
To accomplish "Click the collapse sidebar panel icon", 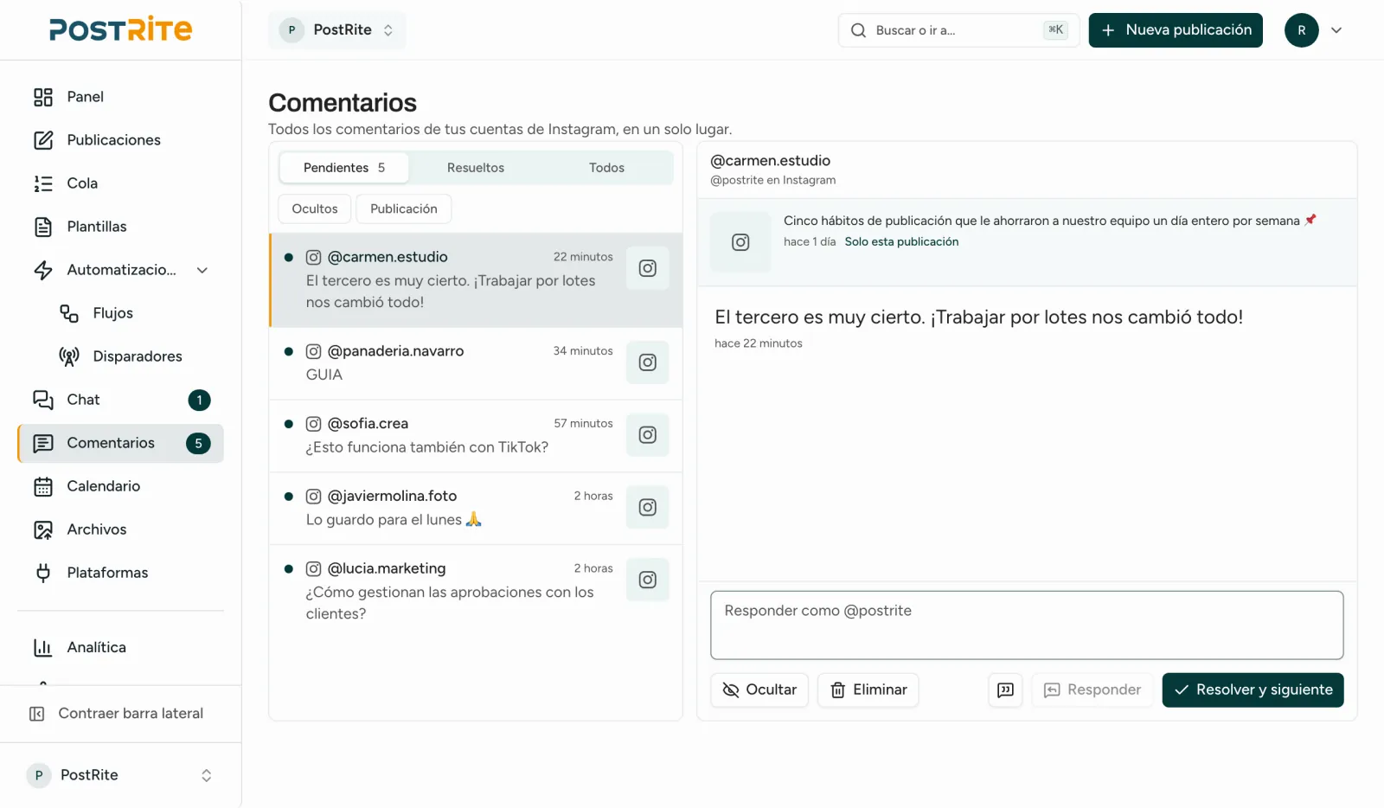I will [37, 714].
